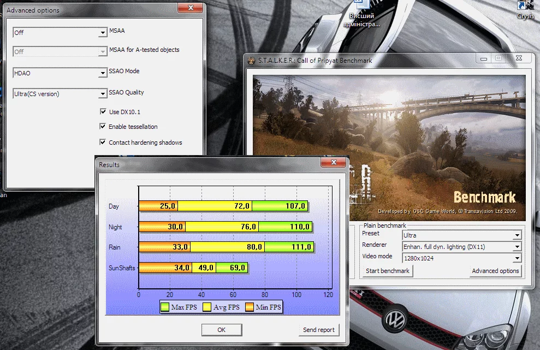Click OK in the Results dialog
The height and width of the screenshot is (350, 540).
pos(222,330)
